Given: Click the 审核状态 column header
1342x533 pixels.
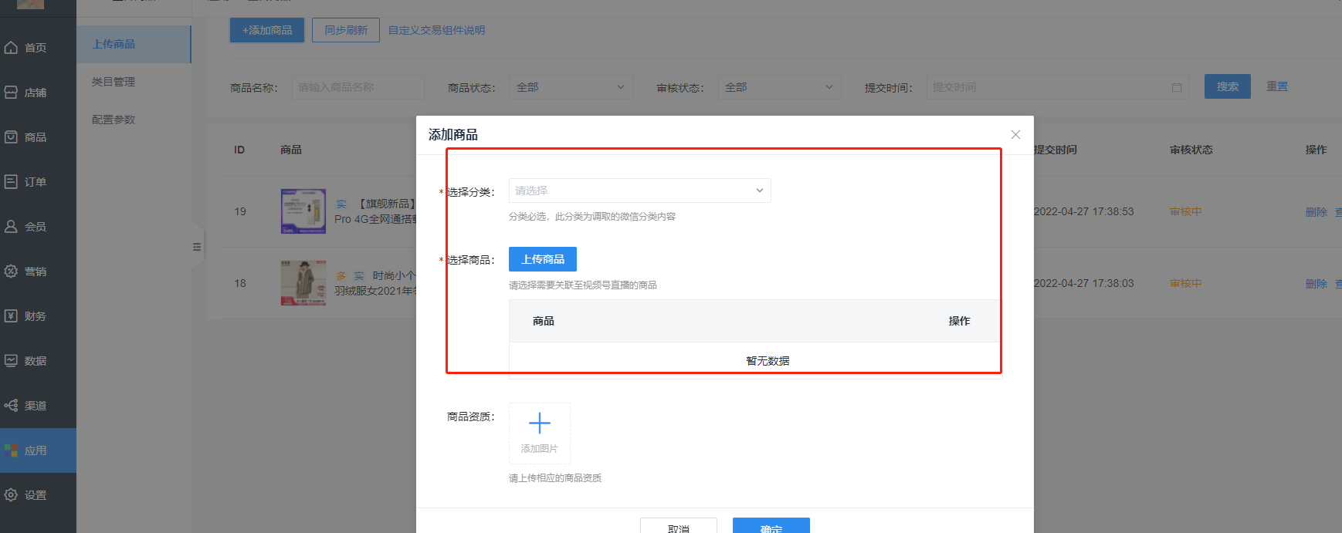Looking at the screenshot, I should click(1191, 150).
